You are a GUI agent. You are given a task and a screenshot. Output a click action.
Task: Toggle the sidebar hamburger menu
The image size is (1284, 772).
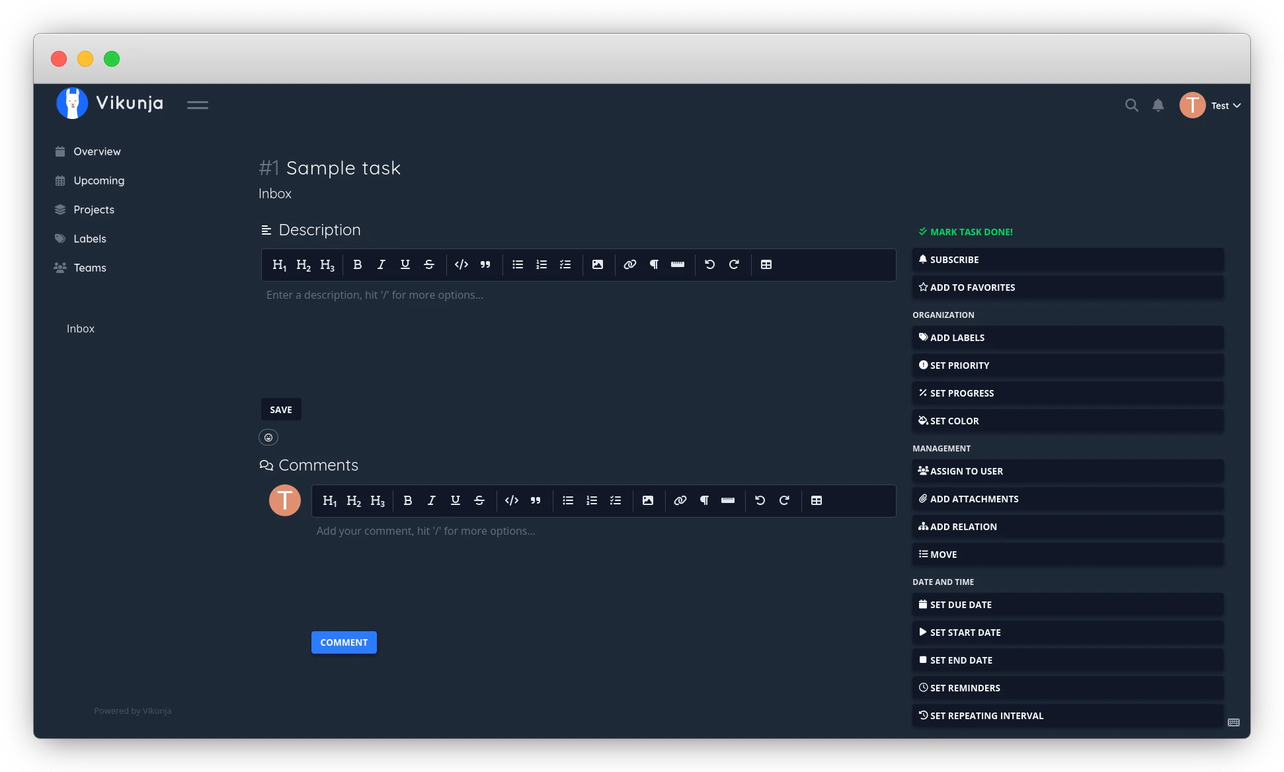coord(197,104)
